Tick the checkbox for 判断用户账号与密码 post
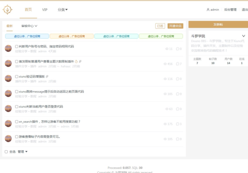This screenshot has width=248, height=173. click(x=17, y=46)
